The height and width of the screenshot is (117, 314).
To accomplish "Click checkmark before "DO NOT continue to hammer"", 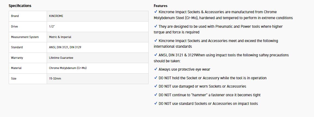I will (156, 95).
